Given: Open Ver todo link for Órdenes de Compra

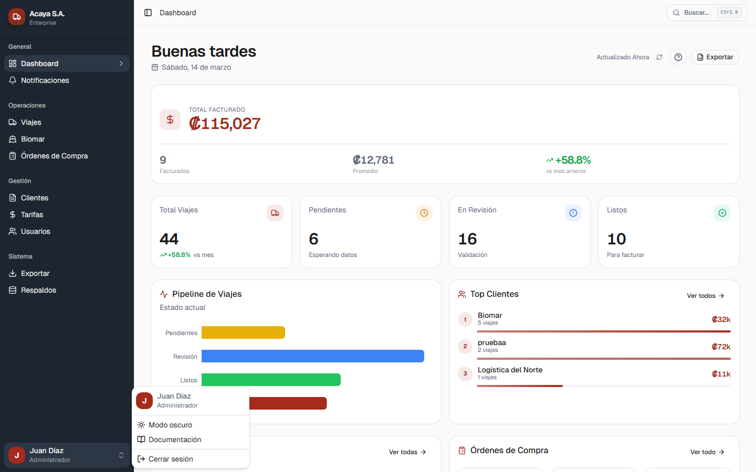Looking at the screenshot, I should tap(707, 452).
